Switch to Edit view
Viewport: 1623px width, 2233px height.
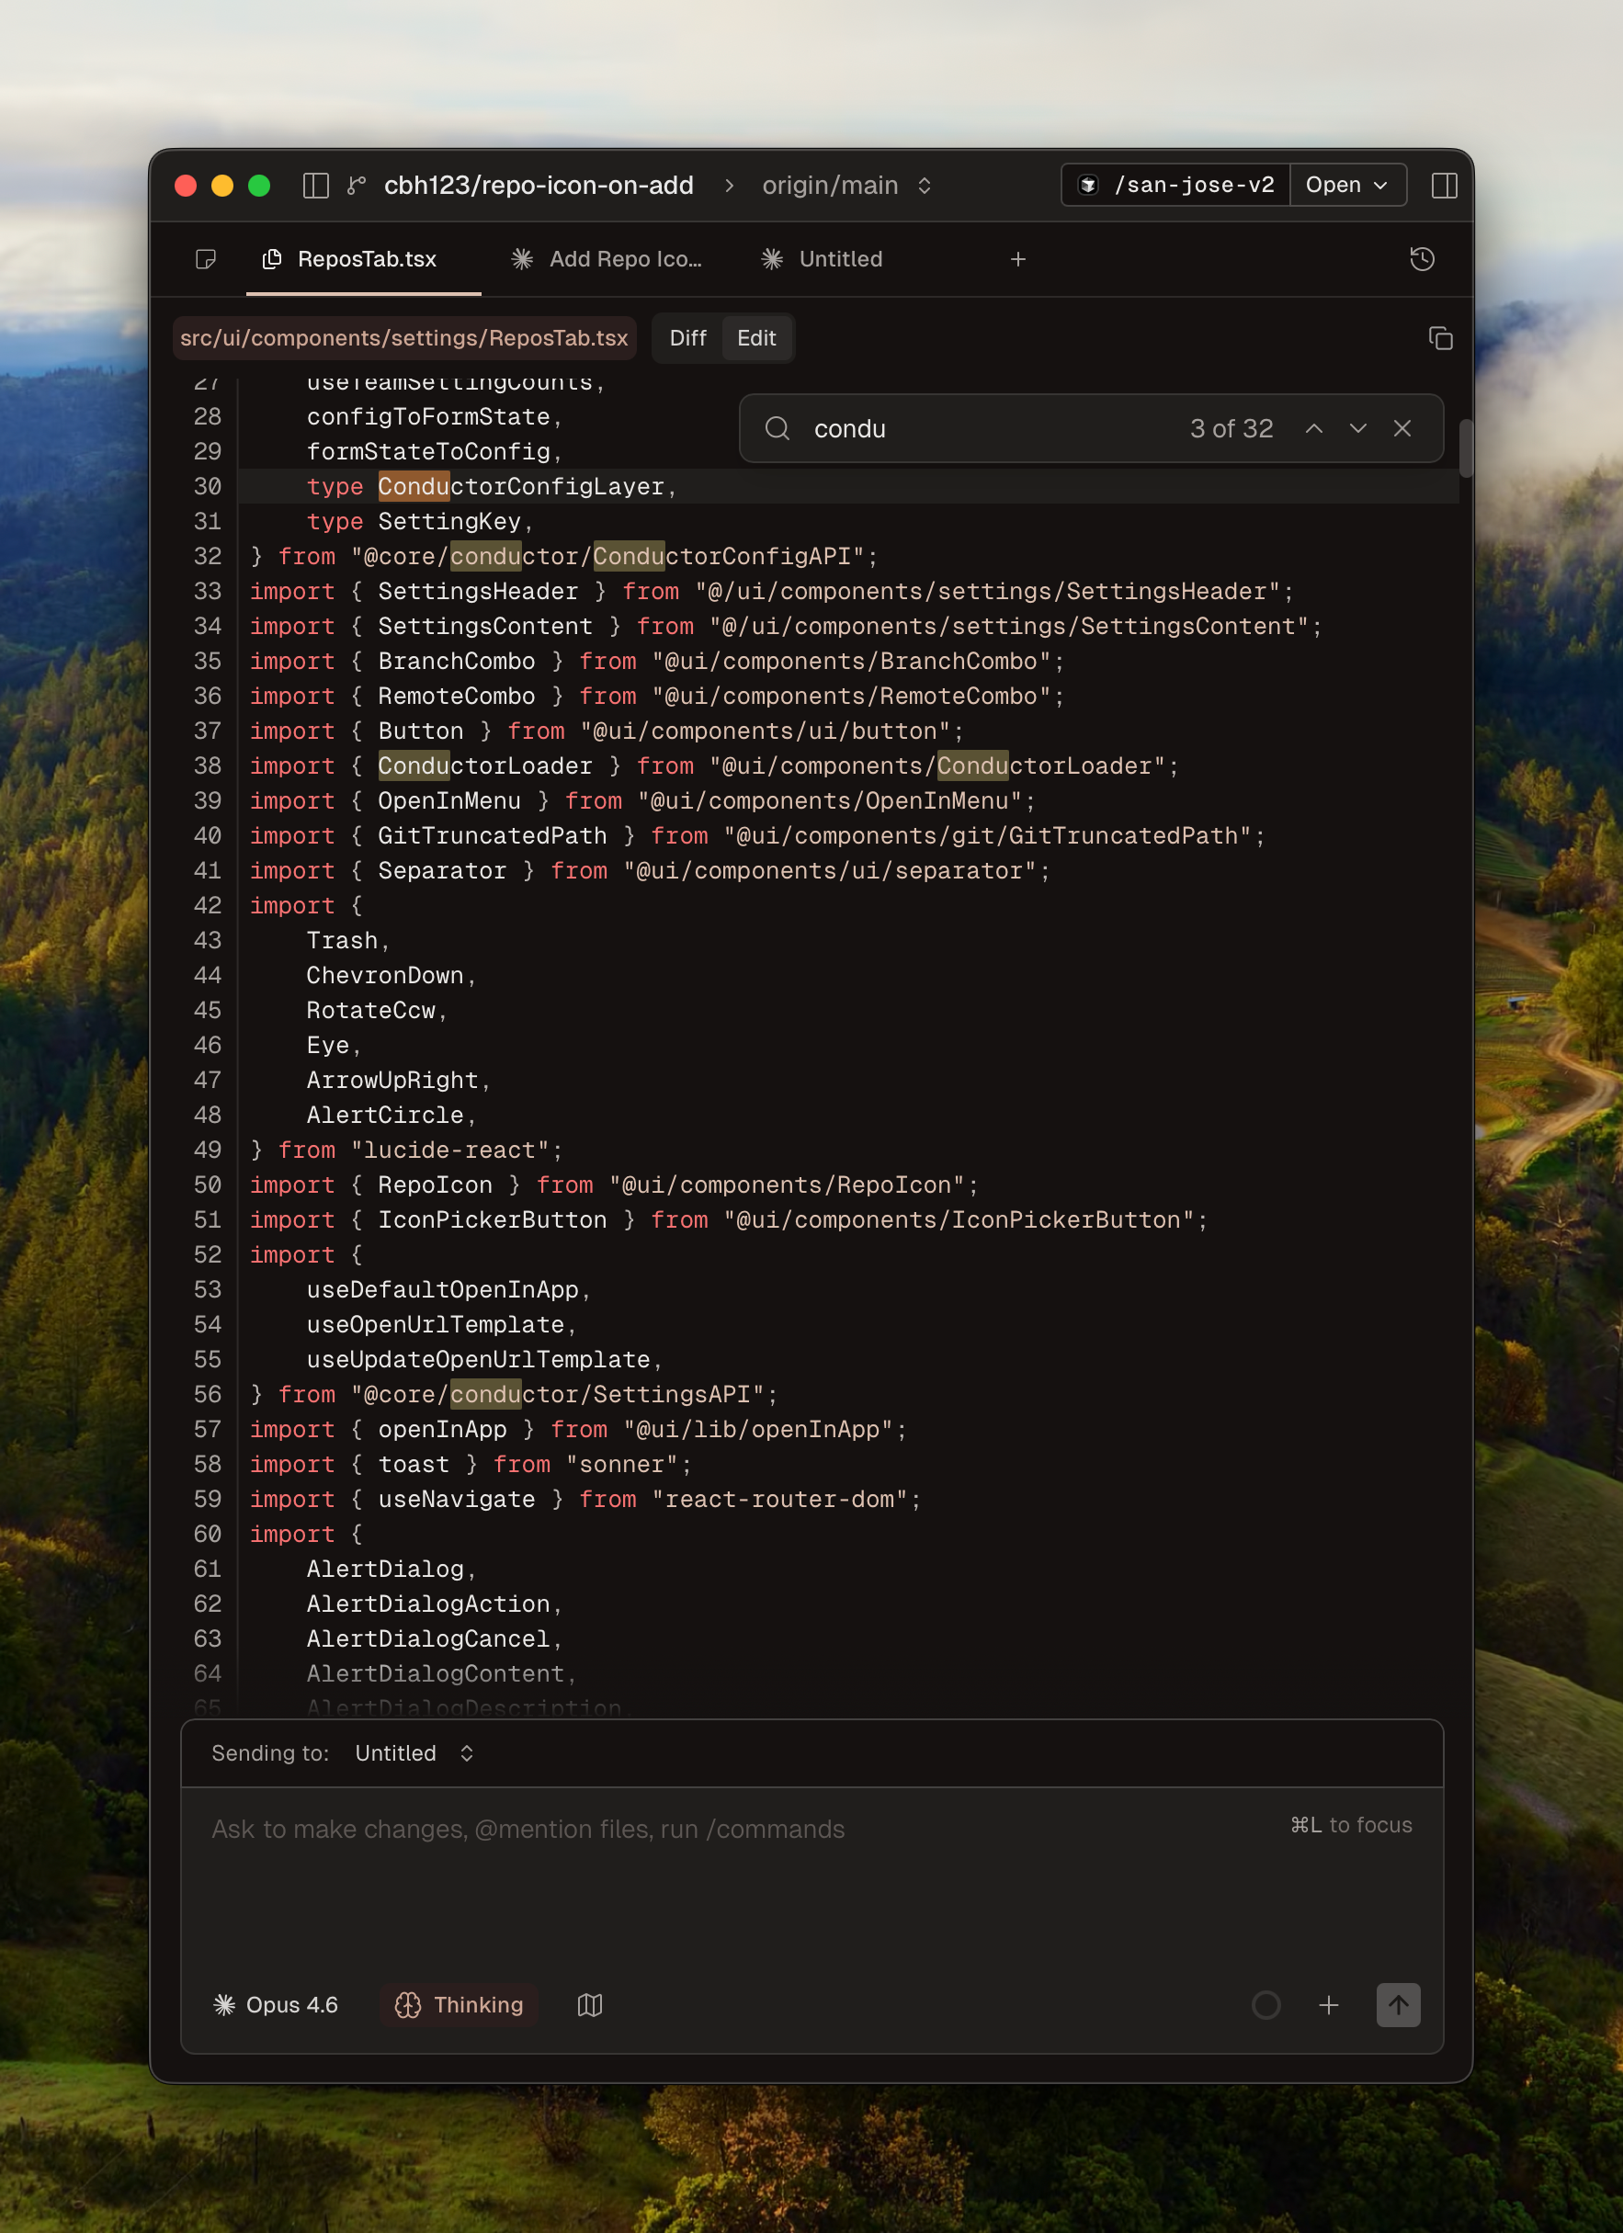pos(755,339)
